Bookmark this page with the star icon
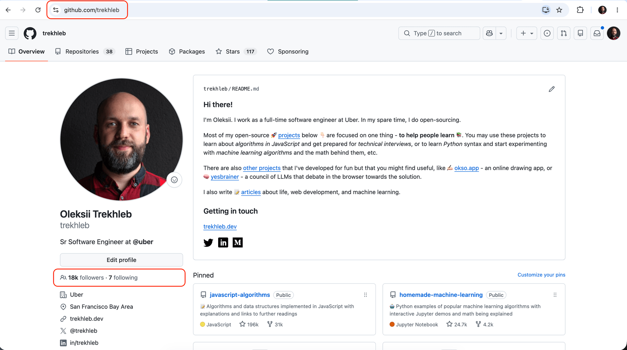Image resolution: width=627 pixels, height=350 pixels. 559,10
